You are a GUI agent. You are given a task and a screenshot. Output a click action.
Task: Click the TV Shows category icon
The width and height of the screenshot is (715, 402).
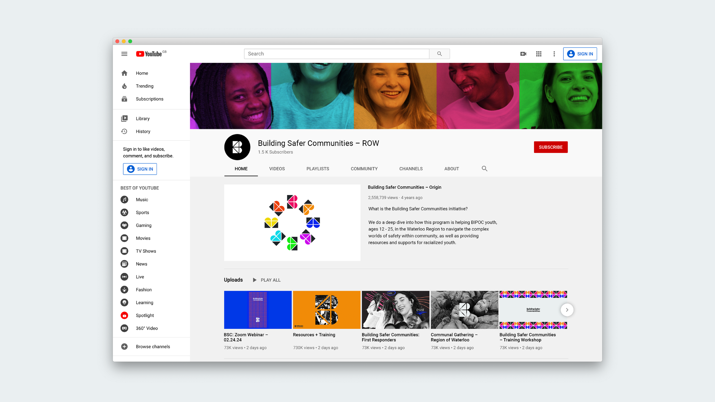click(124, 251)
